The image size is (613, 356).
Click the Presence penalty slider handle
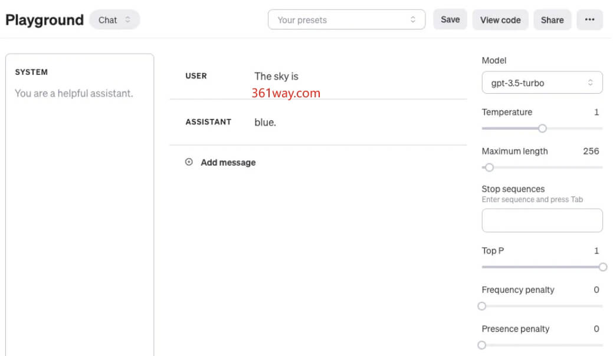coord(482,345)
